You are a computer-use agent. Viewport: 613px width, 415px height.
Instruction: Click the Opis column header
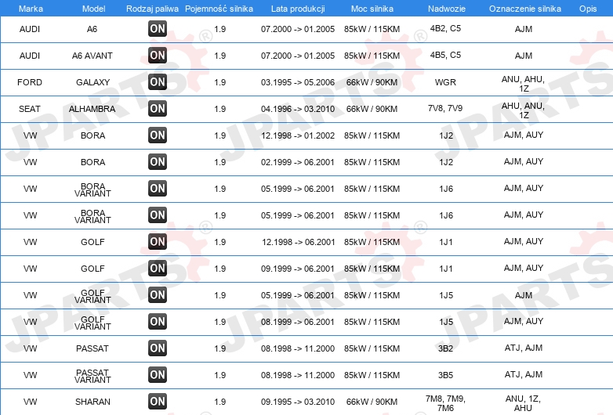(x=588, y=9)
